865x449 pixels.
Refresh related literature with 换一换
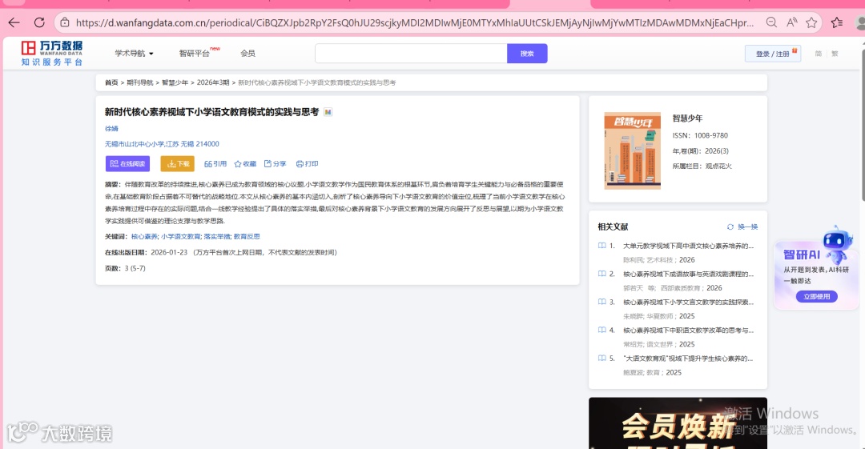[742, 227]
